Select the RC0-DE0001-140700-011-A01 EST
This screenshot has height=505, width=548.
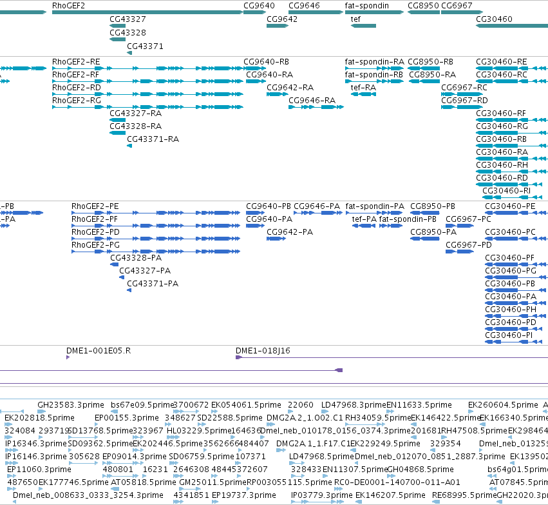pos(397,482)
